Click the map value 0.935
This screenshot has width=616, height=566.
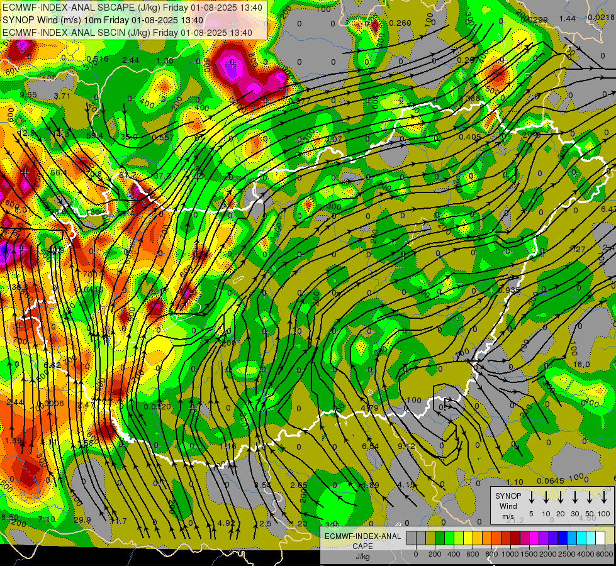pyautogui.click(x=509, y=290)
